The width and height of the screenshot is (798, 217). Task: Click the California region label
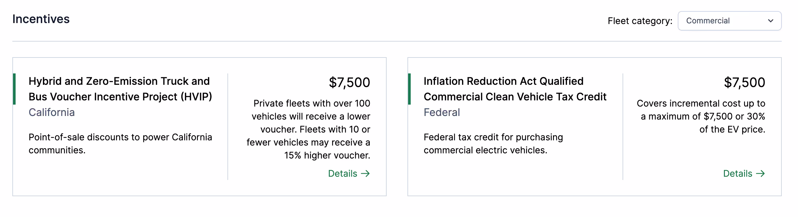point(52,112)
